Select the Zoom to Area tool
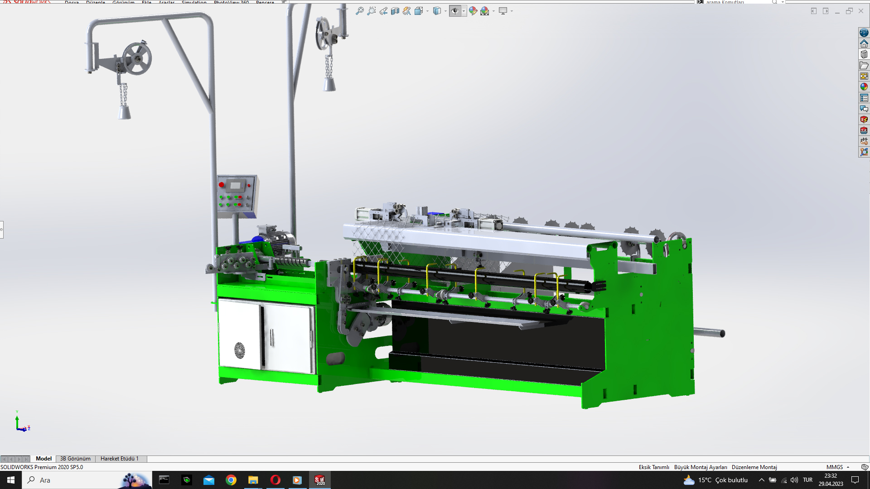Image resolution: width=870 pixels, height=489 pixels. [x=371, y=11]
